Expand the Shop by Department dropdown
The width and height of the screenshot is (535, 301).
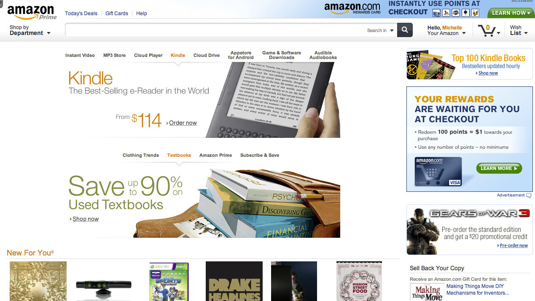coord(30,30)
